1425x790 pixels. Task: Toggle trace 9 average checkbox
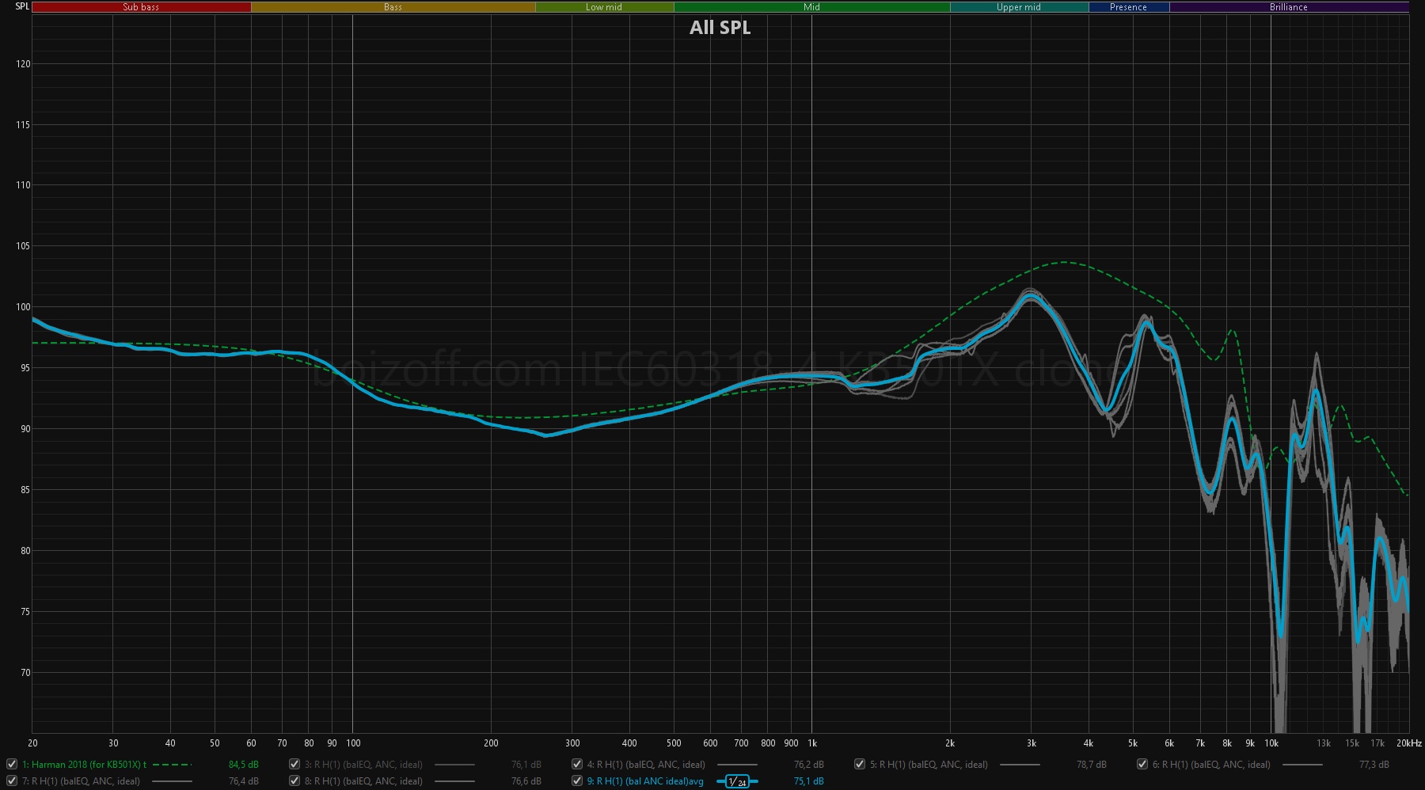click(x=577, y=781)
